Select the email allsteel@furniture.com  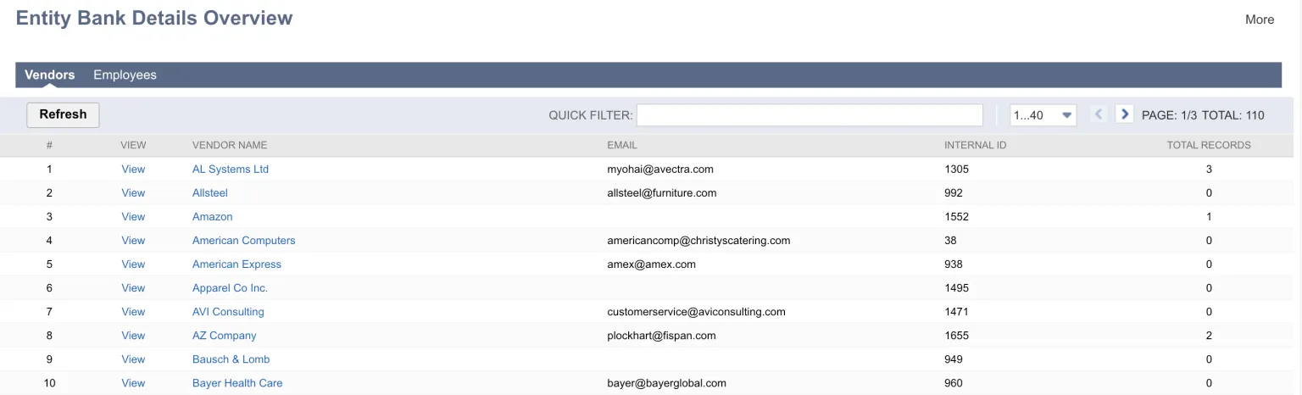662,193
